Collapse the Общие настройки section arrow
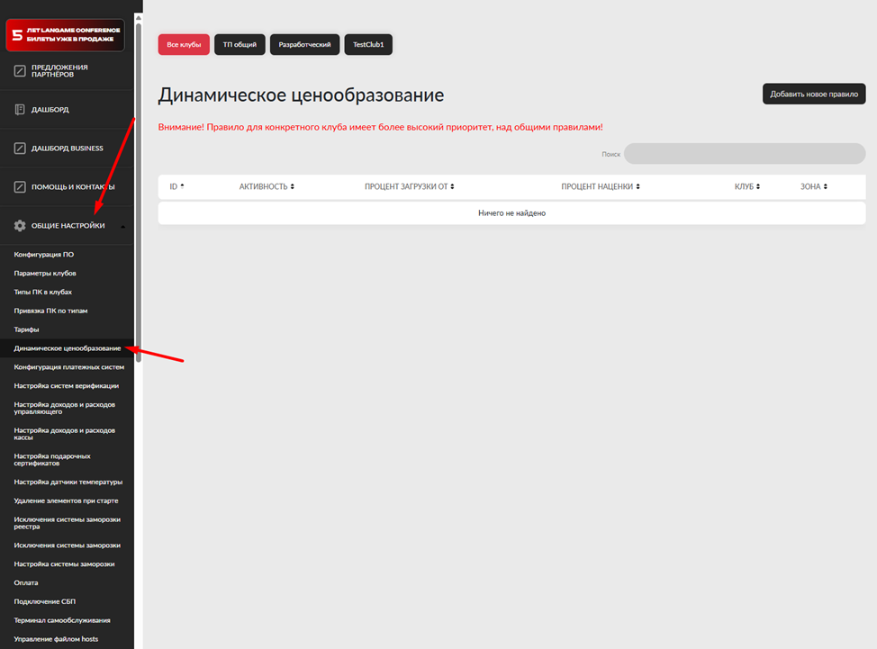This screenshot has width=877, height=649. 122,226
